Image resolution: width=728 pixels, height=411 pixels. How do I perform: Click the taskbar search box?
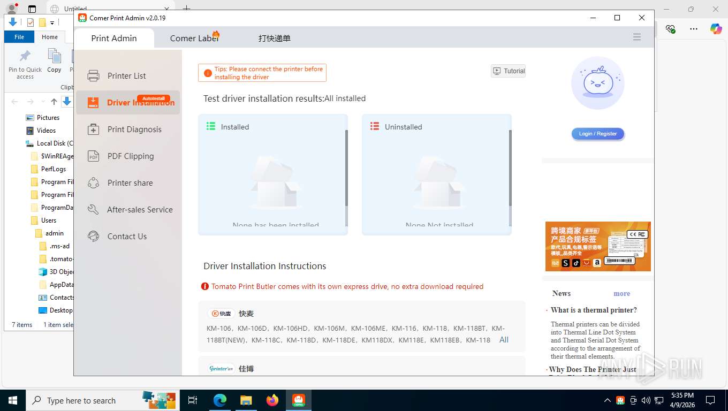tap(103, 400)
